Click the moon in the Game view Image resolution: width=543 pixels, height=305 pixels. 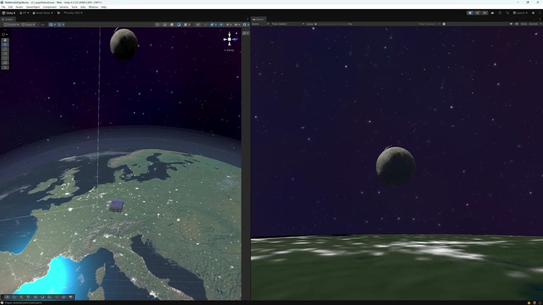[x=395, y=166]
